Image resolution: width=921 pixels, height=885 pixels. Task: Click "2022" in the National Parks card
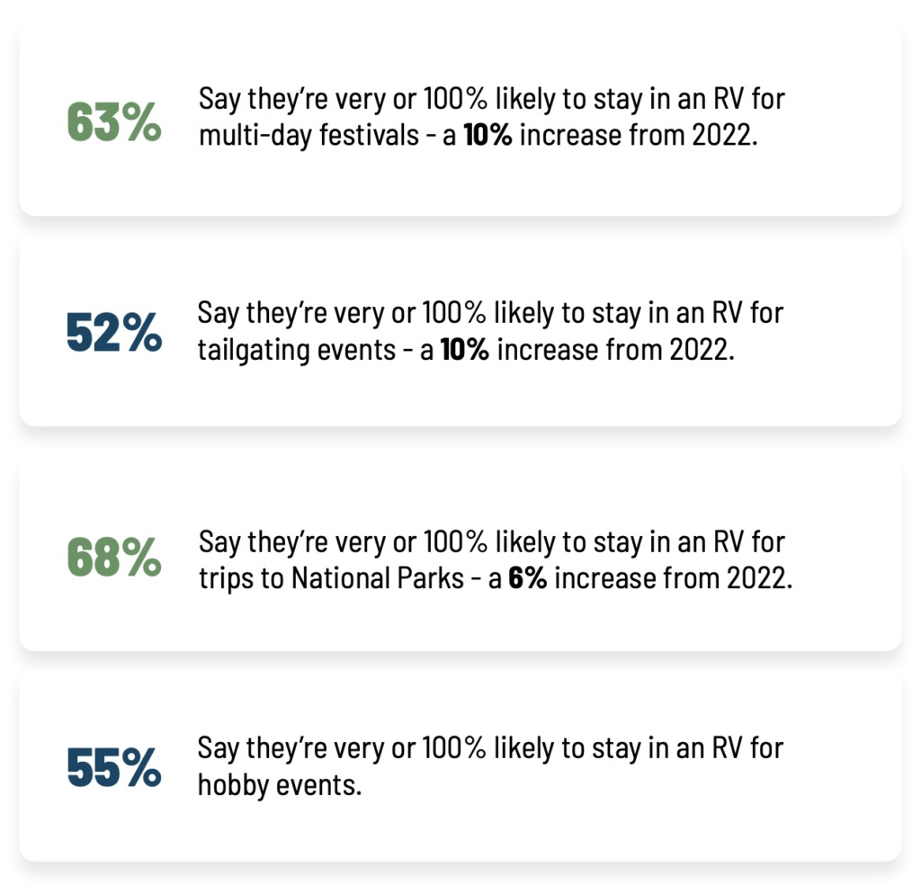[x=756, y=578]
